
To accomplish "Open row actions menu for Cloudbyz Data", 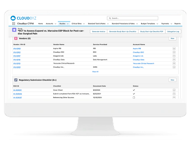I will click(x=174, y=60).
